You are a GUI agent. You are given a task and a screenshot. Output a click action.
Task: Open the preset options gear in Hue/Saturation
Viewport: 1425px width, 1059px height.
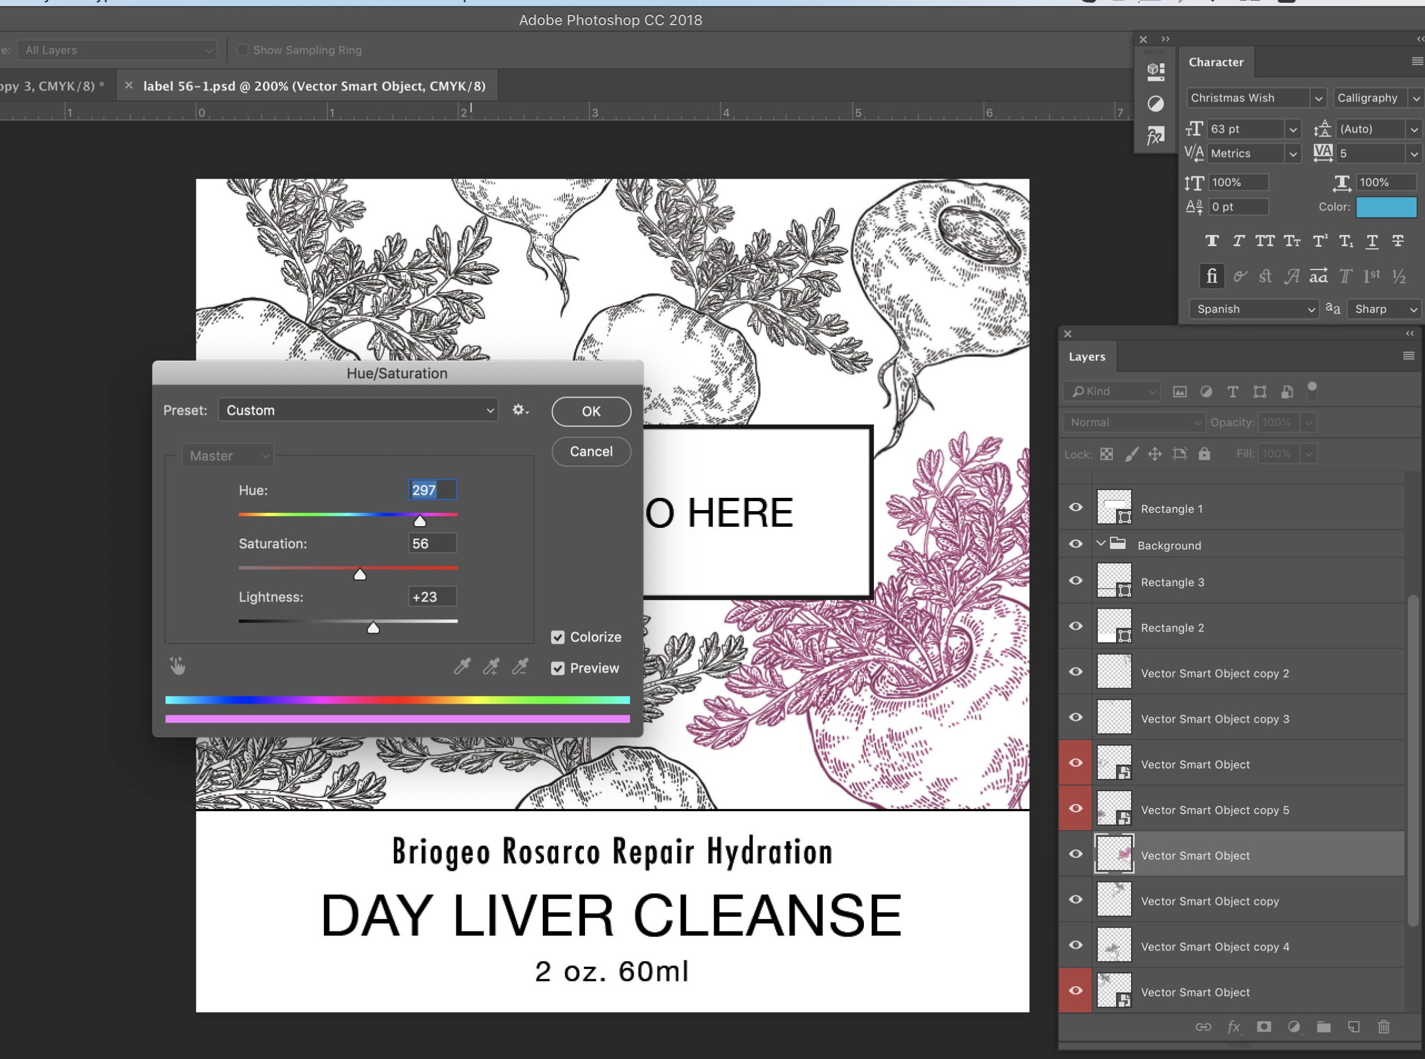coord(520,410)
